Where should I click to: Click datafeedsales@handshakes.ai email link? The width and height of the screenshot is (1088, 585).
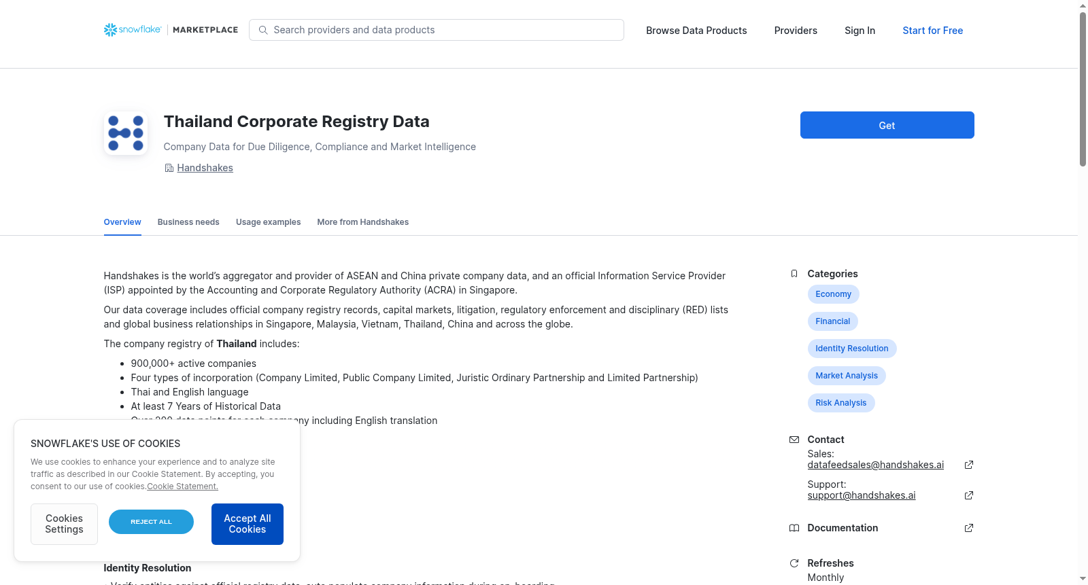[x=875, y=465]
